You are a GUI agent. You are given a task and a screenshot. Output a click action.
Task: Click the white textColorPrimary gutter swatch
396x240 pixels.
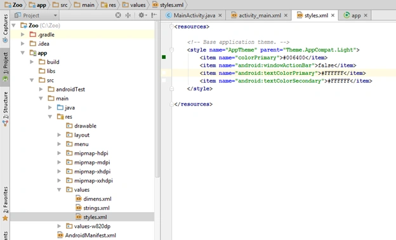click(164, 73)
